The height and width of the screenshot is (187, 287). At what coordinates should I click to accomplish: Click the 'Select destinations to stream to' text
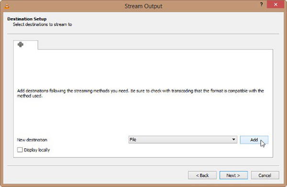pos(42,24)
